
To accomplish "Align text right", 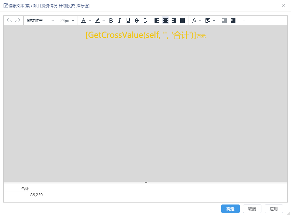I will 174,21.
